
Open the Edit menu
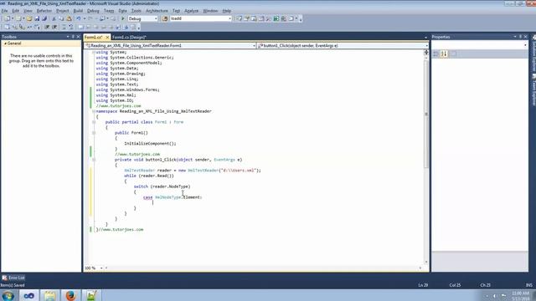(16, 11)
